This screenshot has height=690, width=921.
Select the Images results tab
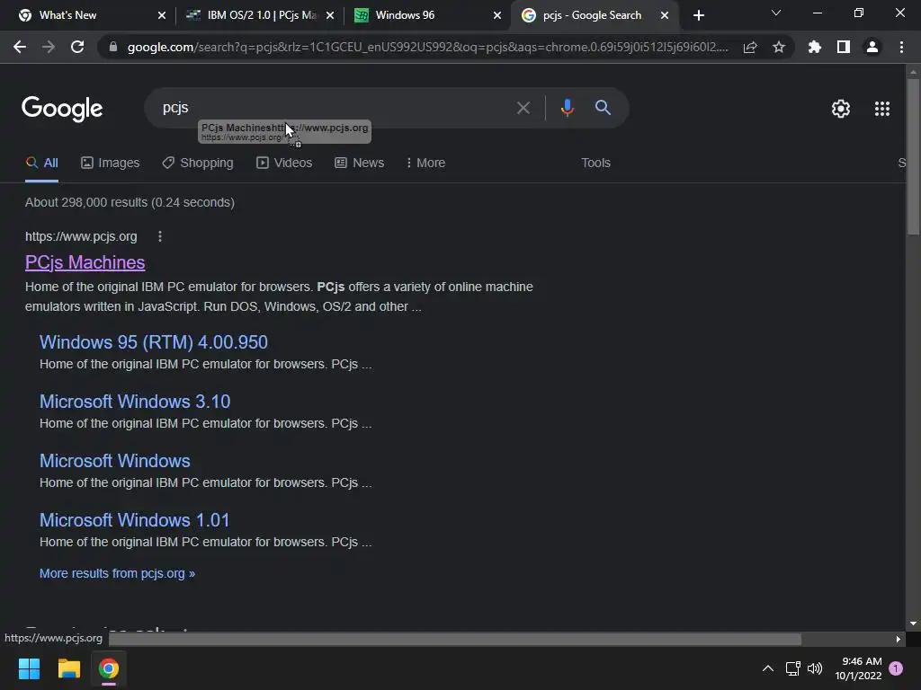pyautogui.click(x=111, y=164)
